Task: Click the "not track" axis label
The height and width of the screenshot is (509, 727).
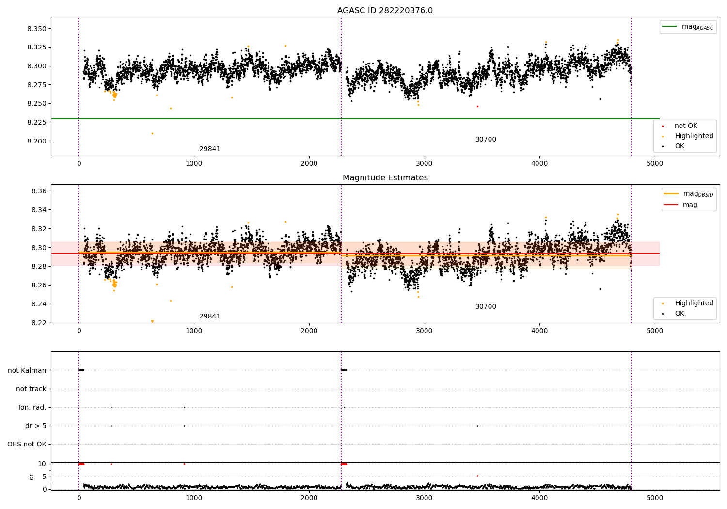Action: coord(31,389)
